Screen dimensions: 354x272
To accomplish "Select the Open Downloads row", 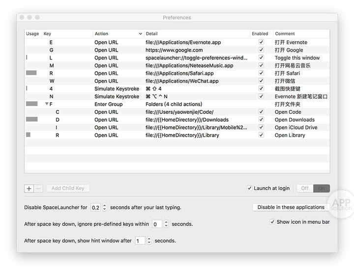I will click(147, 120).
